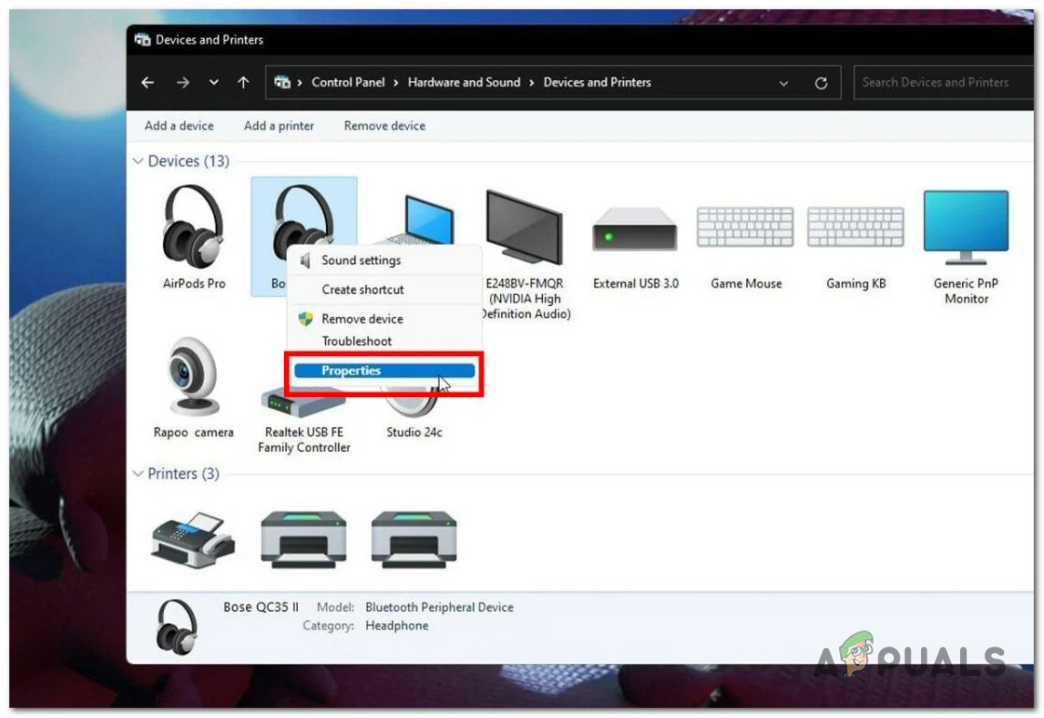Choose Sound settings from context menu
Image resolution: width=1044 pixels, height=718 pixels.
pos(361,260)
